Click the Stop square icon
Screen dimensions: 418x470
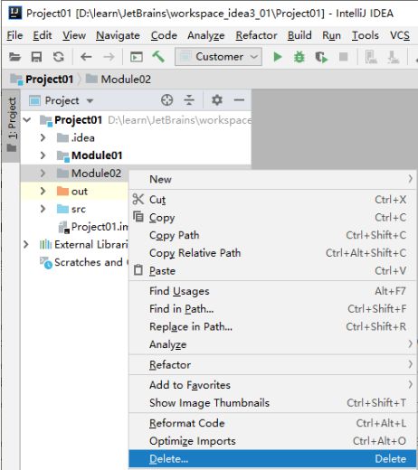(x=343, y=57)
